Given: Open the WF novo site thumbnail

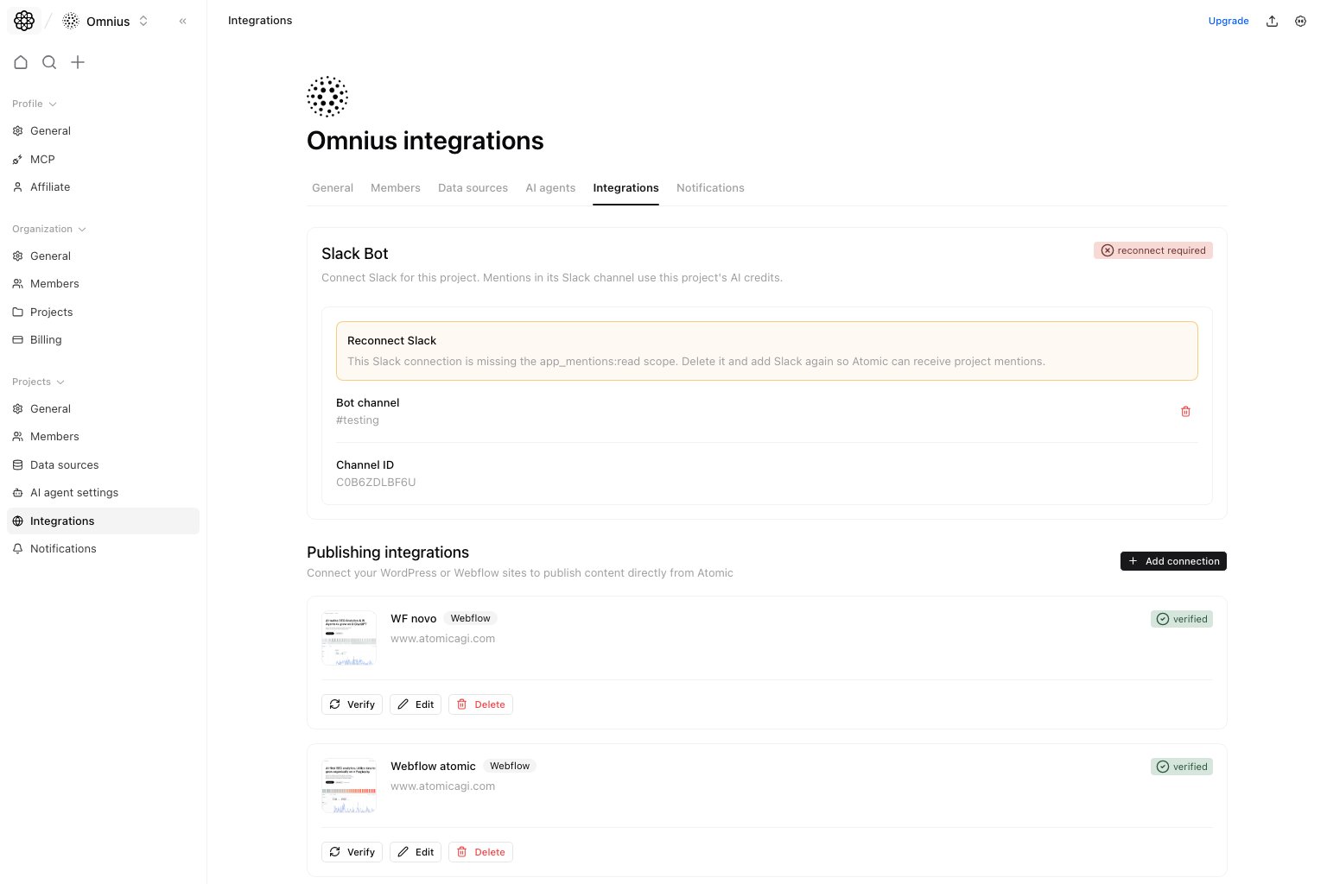Looking at the screenshot, I should point(349,639).
